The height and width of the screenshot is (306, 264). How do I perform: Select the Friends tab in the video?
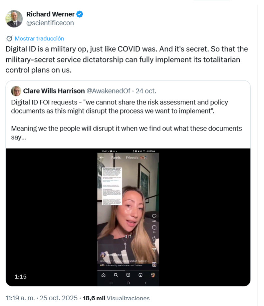(x=132, y=158)
